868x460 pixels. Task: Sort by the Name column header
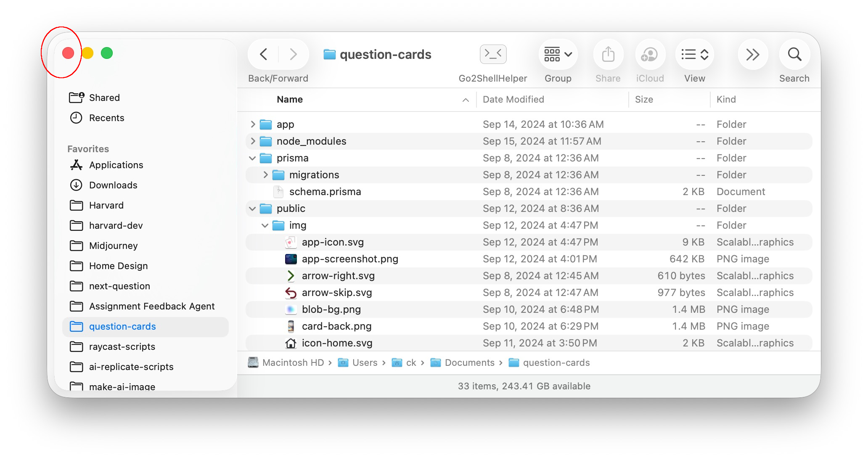tap(290, 99)
